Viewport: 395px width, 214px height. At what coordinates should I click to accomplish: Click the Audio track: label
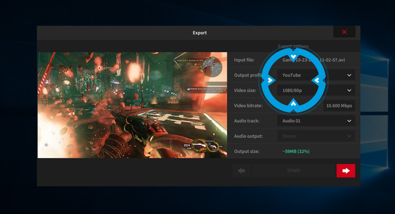(x=246, y=121)
